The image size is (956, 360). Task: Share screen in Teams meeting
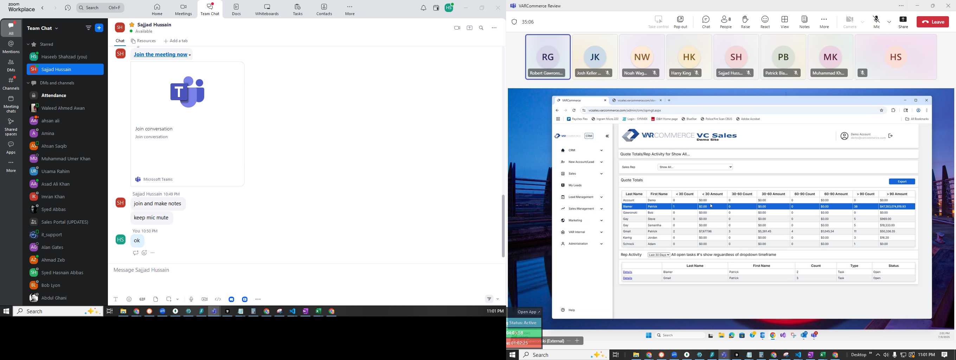(x=903, y=22)
